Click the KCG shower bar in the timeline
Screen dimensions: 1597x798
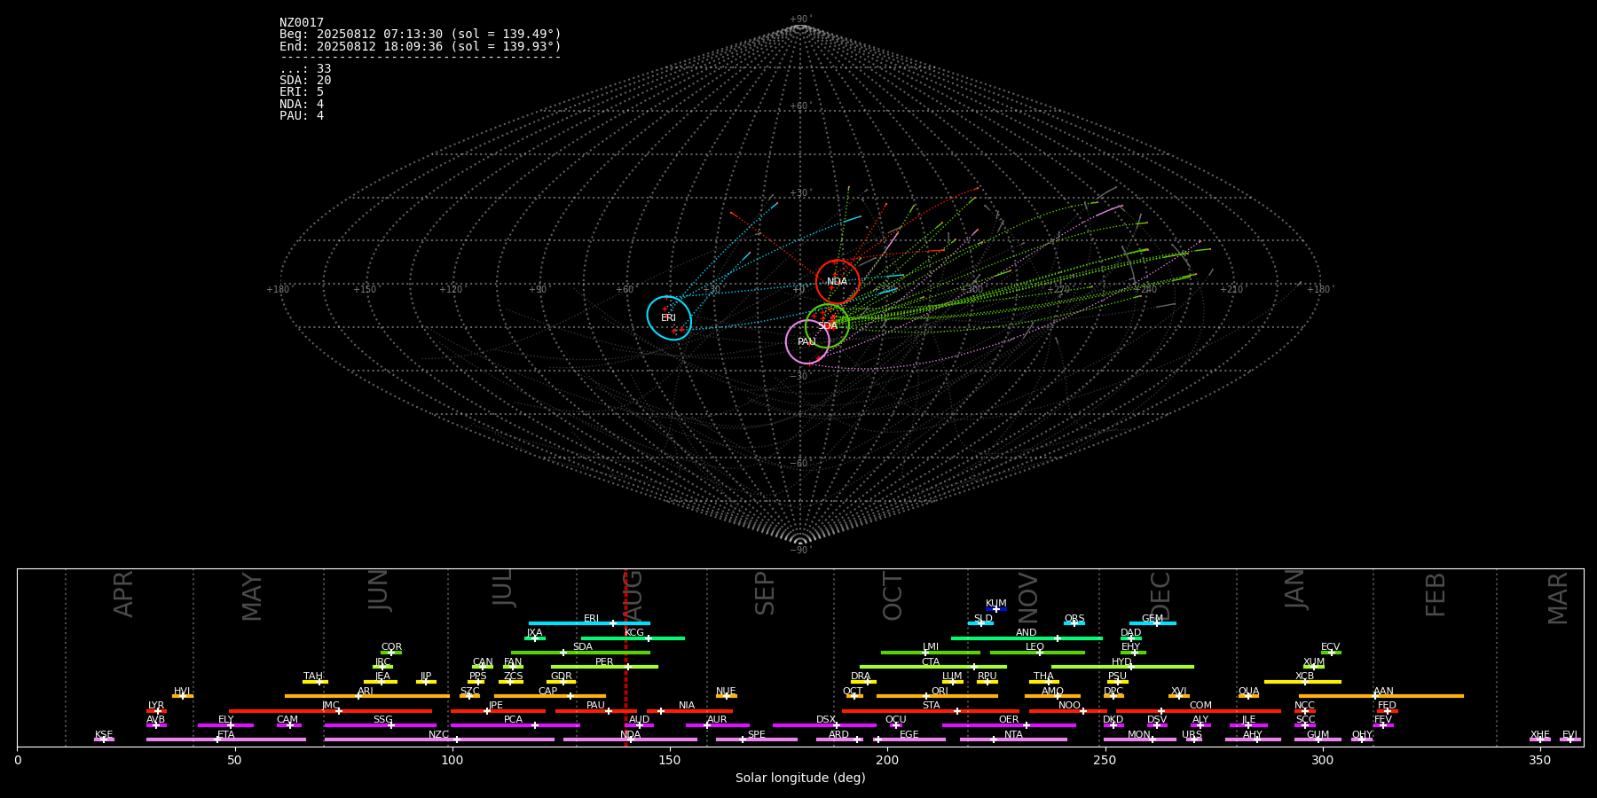[x=633, y=638]
